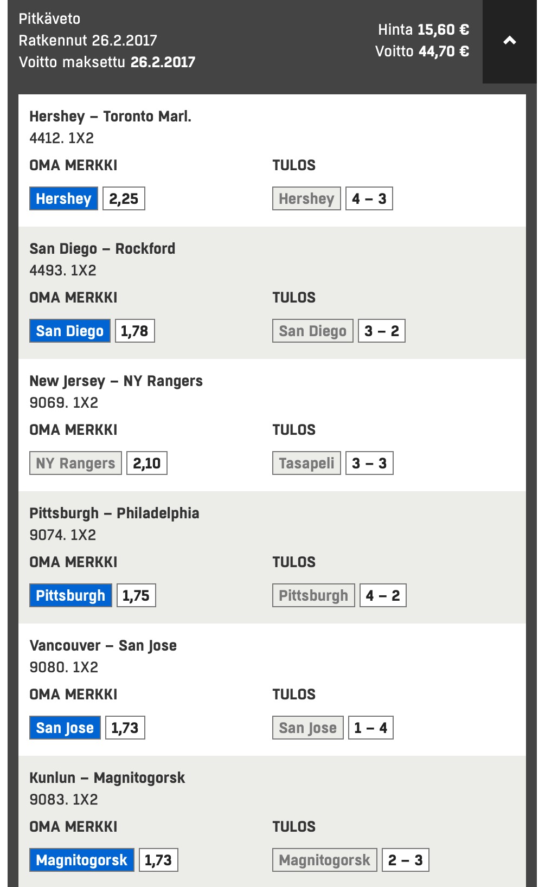Screen dimensions: 558x887
Task: Click the 4 – 3 Hershey score
Action: tap(369, 198)
